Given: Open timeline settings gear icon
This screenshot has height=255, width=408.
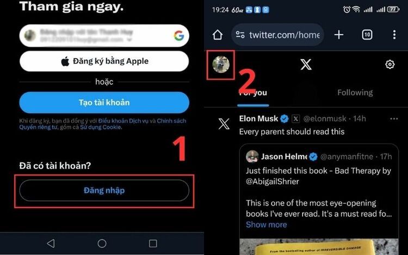Looking at the screenshot, I should coord(390,64).
